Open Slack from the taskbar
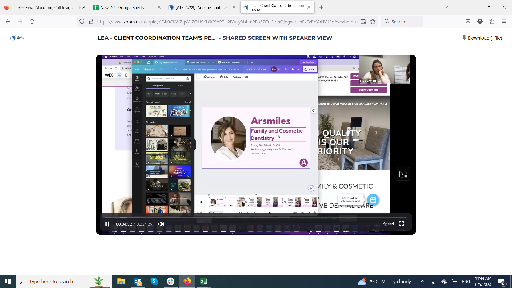This screenshot has height=288, width=512. pos(171,281)
